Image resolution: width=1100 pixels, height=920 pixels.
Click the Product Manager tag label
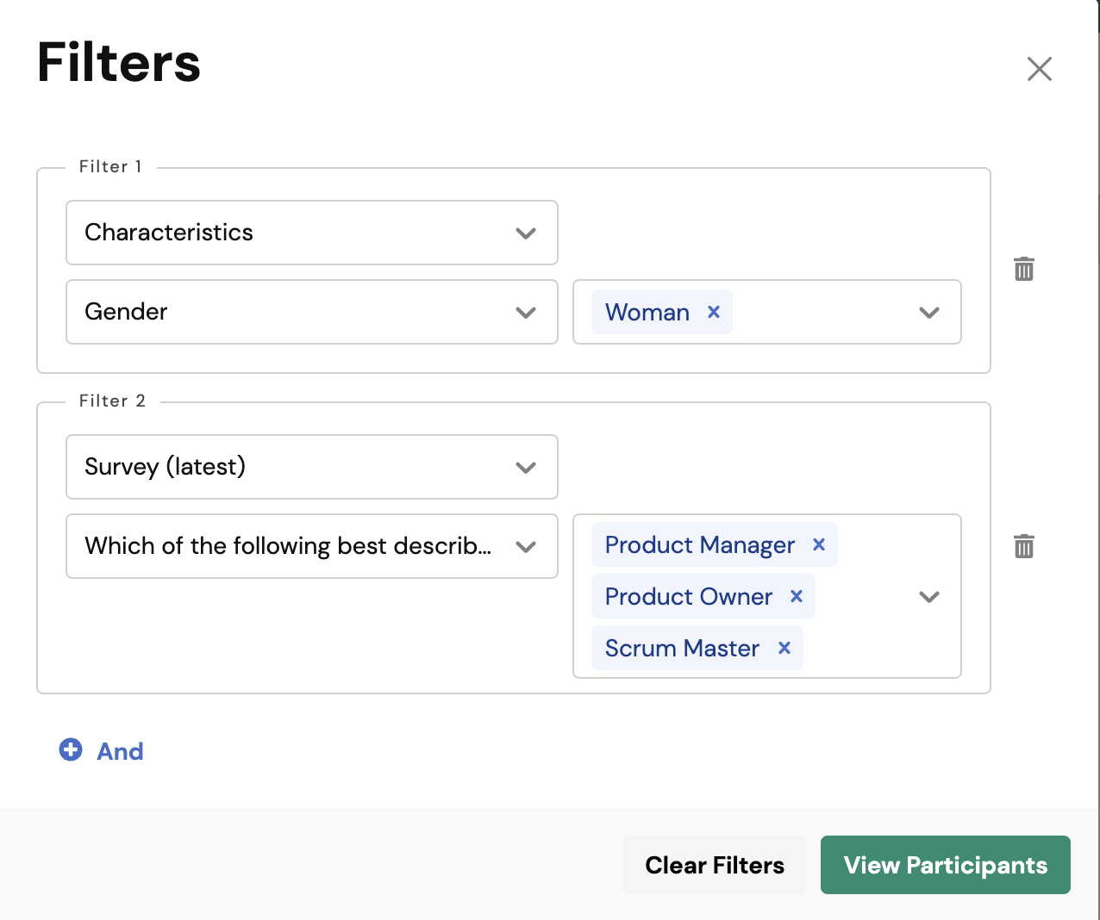699,544
